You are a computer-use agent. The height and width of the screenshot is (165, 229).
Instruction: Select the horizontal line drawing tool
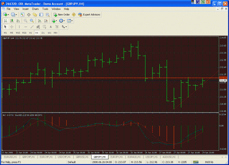click(26, 27)
